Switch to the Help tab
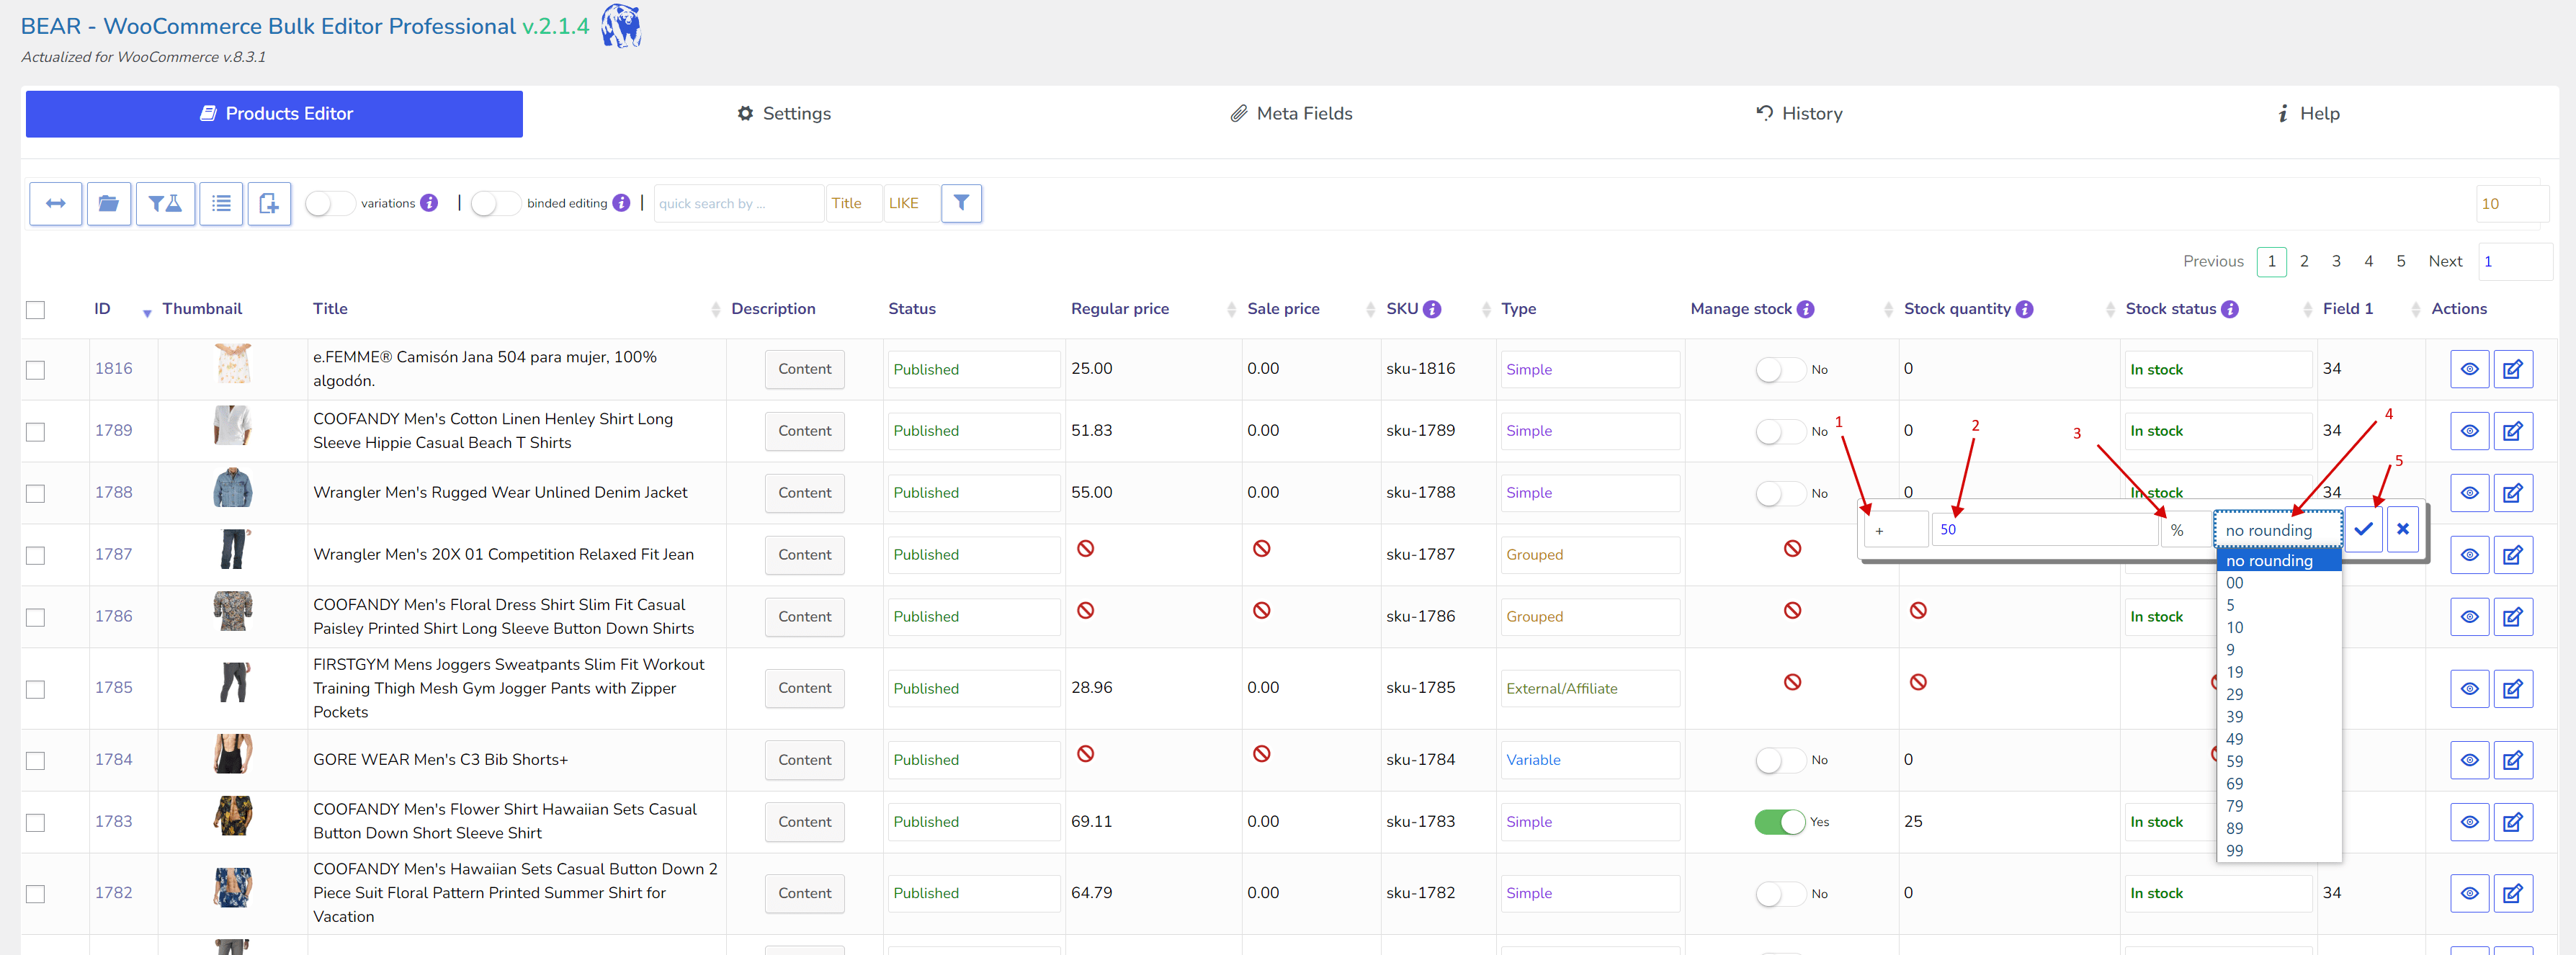 pyautogui.click(x=2308, y=114)
